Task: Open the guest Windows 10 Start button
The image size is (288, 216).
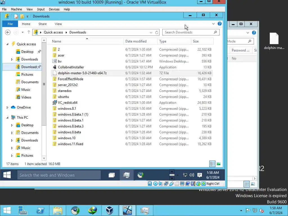Action: [x=7, y=175]
